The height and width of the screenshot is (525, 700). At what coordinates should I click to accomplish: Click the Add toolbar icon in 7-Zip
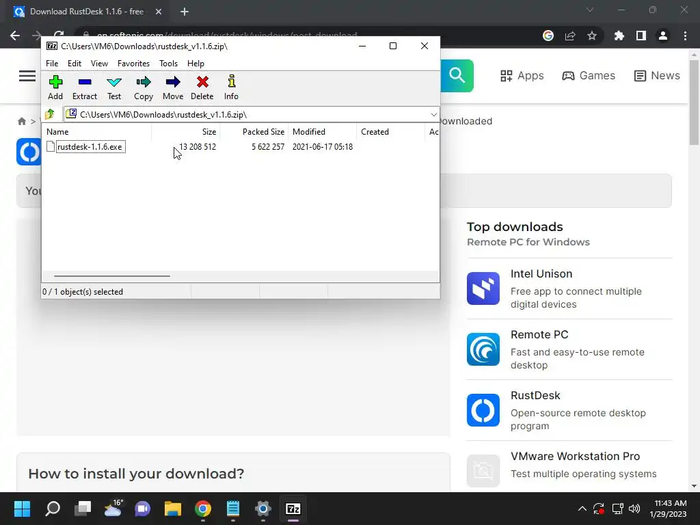pos(55,87)
